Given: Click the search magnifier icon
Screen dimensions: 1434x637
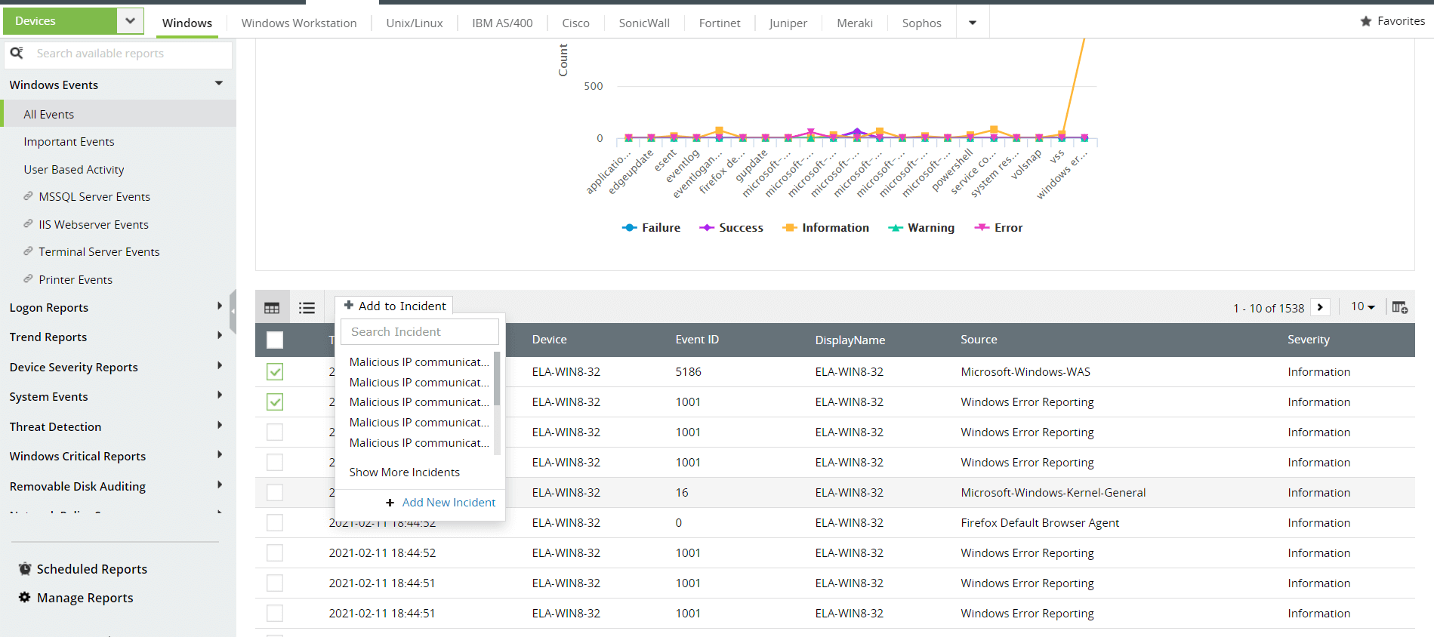Looking at the screenshot, I should coord(17,54).
